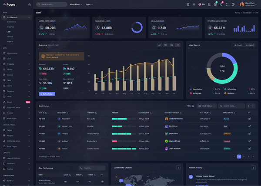Expand the Ecommerce section under Apps
261x186 pixels.
tap(17, 53)
